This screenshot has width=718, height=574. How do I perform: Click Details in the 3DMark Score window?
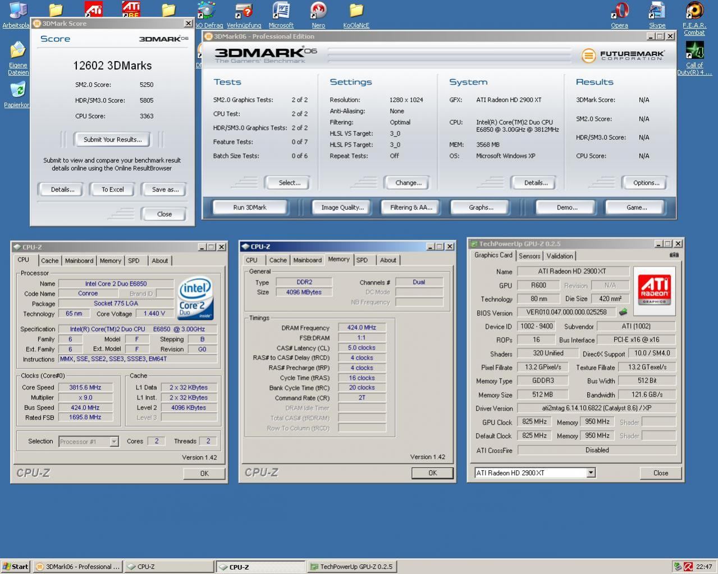pyautogui.click(x=62, y=190)
